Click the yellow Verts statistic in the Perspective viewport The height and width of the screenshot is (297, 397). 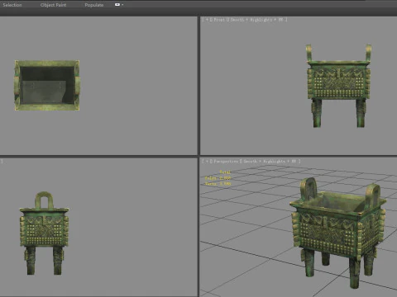(x=218, y=183)
